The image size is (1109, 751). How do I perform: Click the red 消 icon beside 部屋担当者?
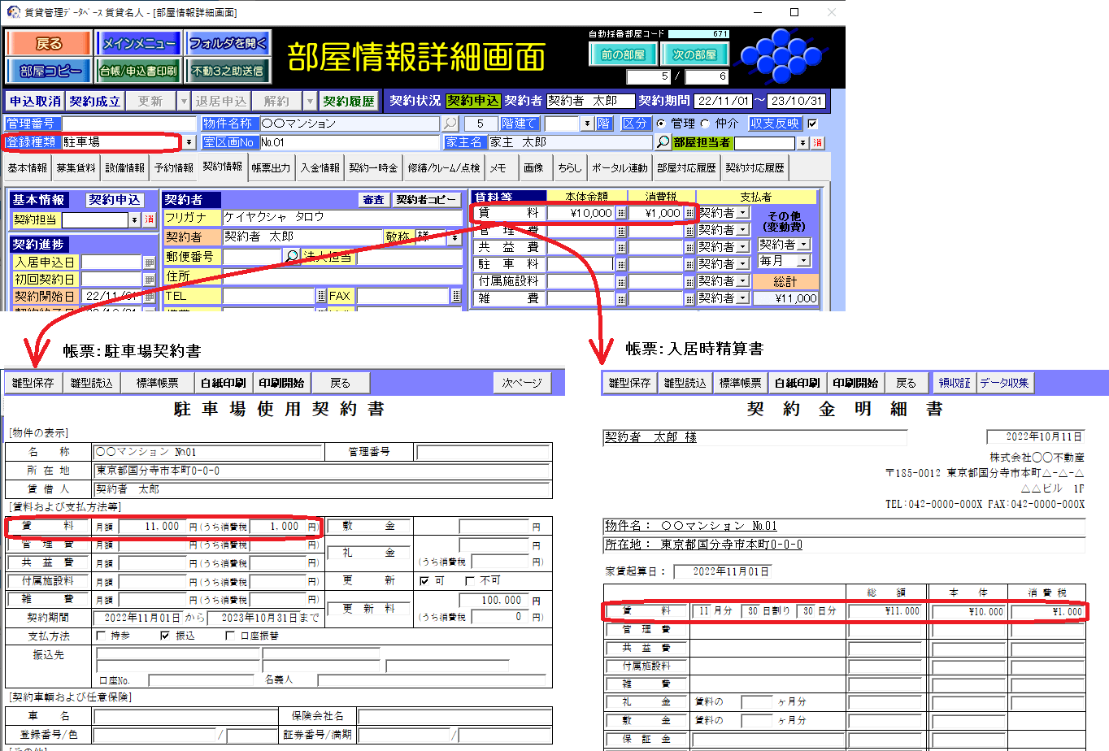point(817,143)
